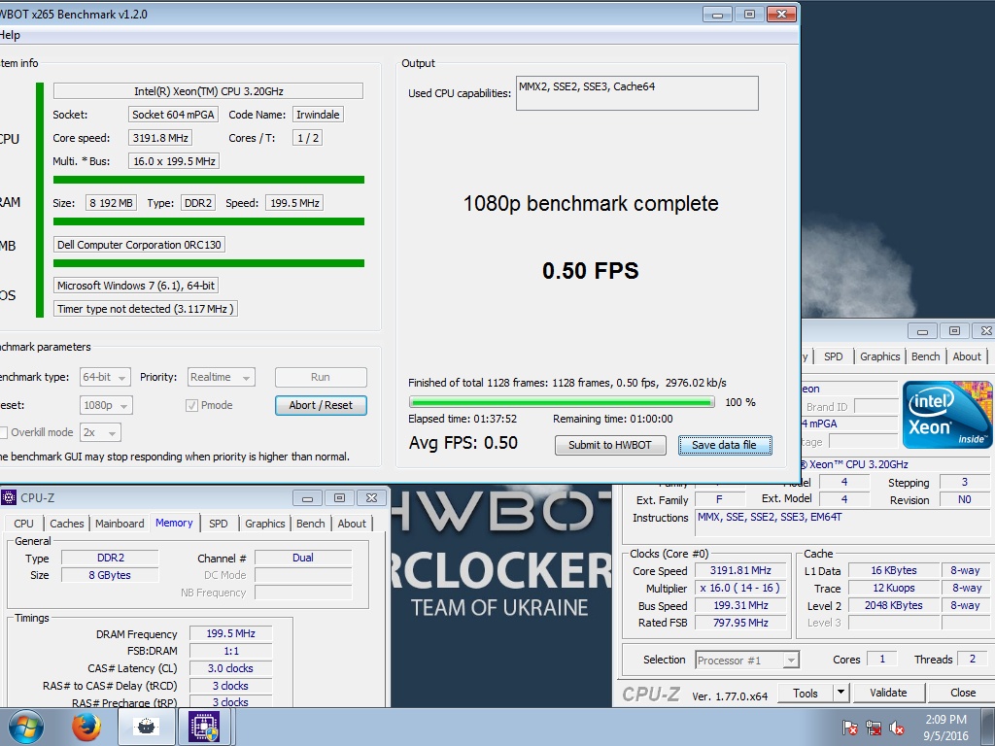Image resolution: width=995 pixels, height=746 pixels.
Task: Open Graphics tab in lower-left CPU-Z window
Action: [x=264, y=524]
